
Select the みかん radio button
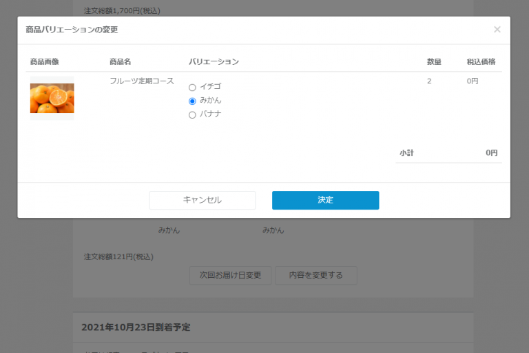192,101
